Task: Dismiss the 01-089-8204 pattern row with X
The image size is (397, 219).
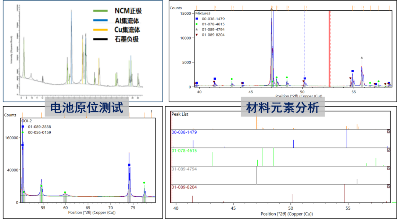Action: [x=389, y=187]
